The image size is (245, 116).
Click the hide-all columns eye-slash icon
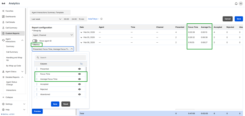pyautogui.click(x=81, y=64)
